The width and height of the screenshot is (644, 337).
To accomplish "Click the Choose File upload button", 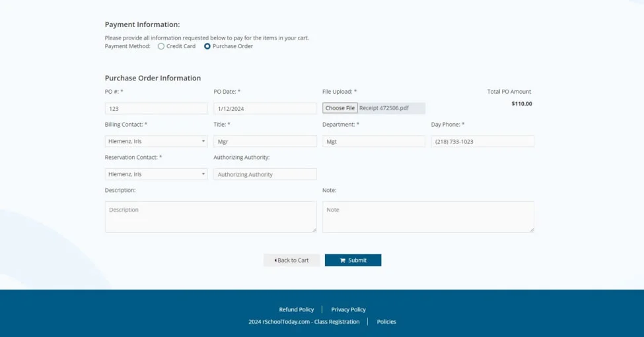I will point(340,108).
